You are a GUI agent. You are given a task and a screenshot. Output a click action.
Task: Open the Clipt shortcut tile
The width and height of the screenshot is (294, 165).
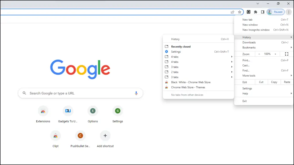pyautogui.click(x=55, y=139)
